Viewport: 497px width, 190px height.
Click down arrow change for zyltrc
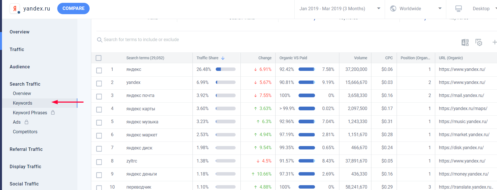(258, 161)
